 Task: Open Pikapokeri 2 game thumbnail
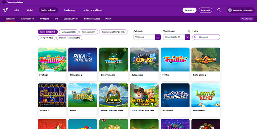(83, 59)
